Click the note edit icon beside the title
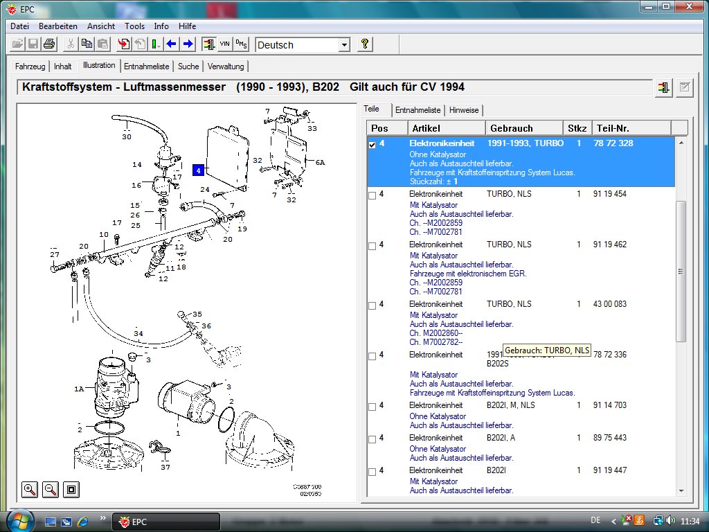The image size is (709, 532). (685, 87)
